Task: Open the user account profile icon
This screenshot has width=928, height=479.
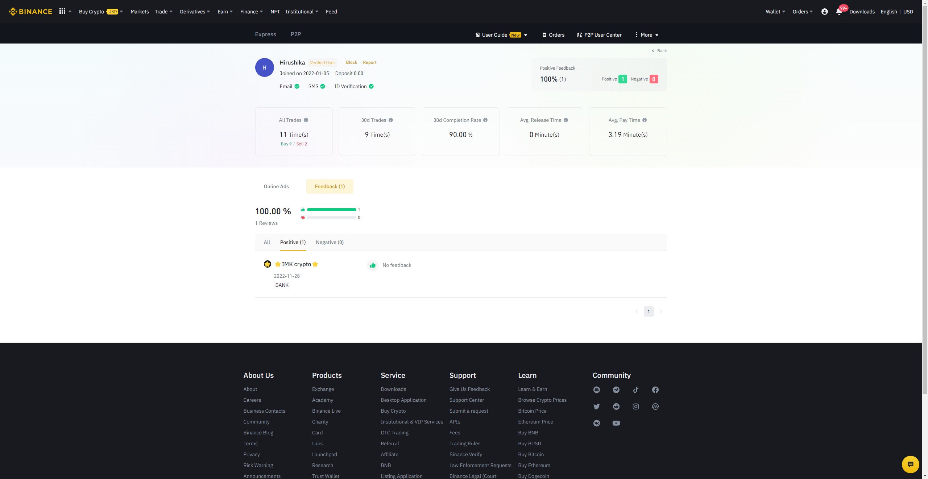Action: pyautogui.click(x=825, y=12)
